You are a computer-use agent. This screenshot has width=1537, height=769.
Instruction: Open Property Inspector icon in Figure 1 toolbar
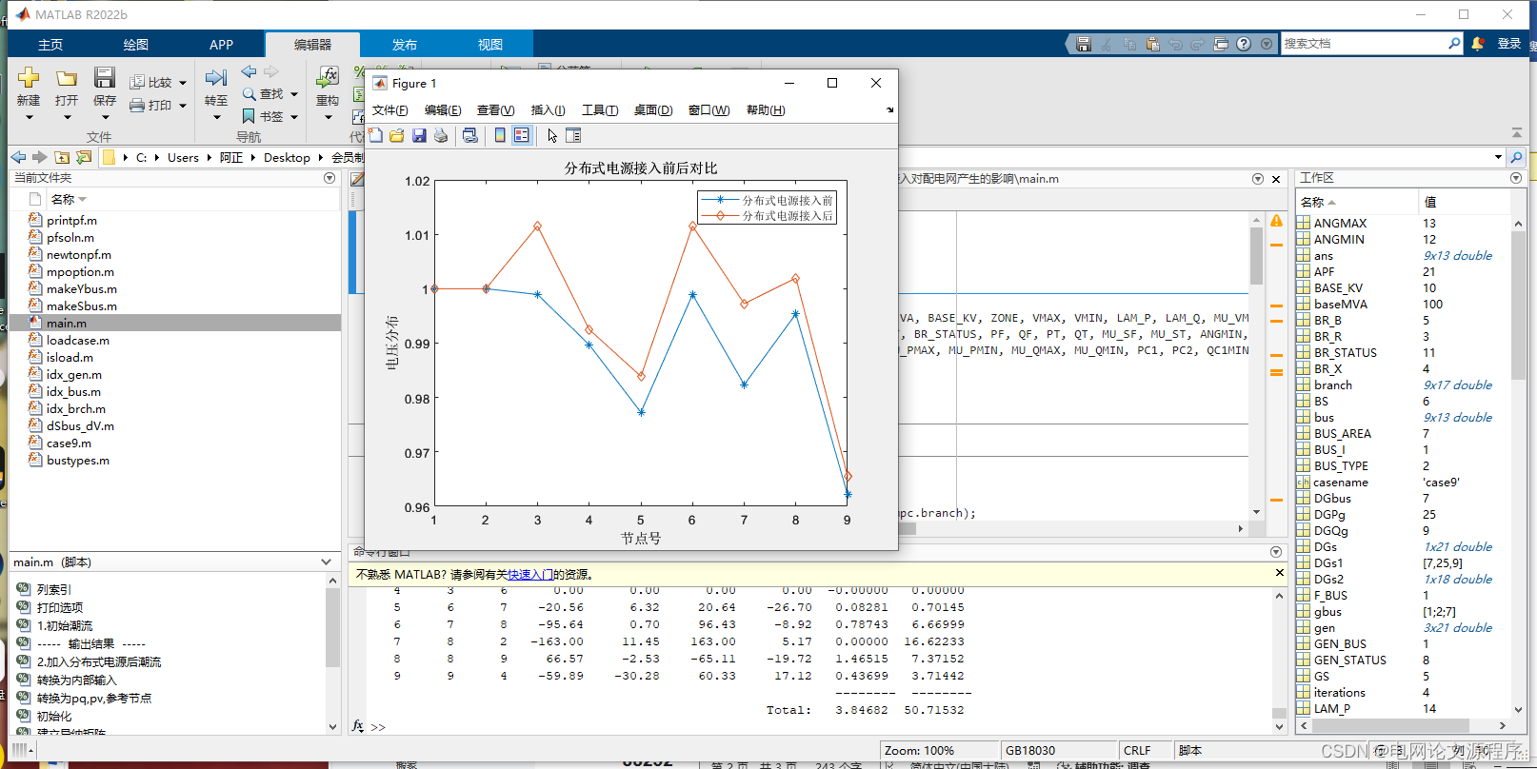tap(573, 135)
